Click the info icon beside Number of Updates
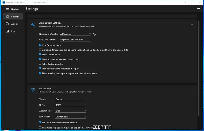This screenshot has height=131, width=204. (x=94, y=34)
